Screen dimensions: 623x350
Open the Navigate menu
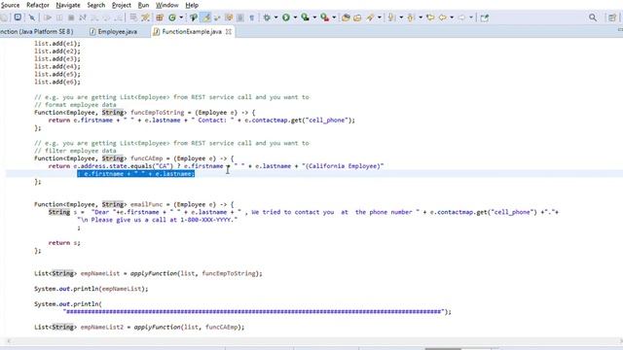(68, 5)
